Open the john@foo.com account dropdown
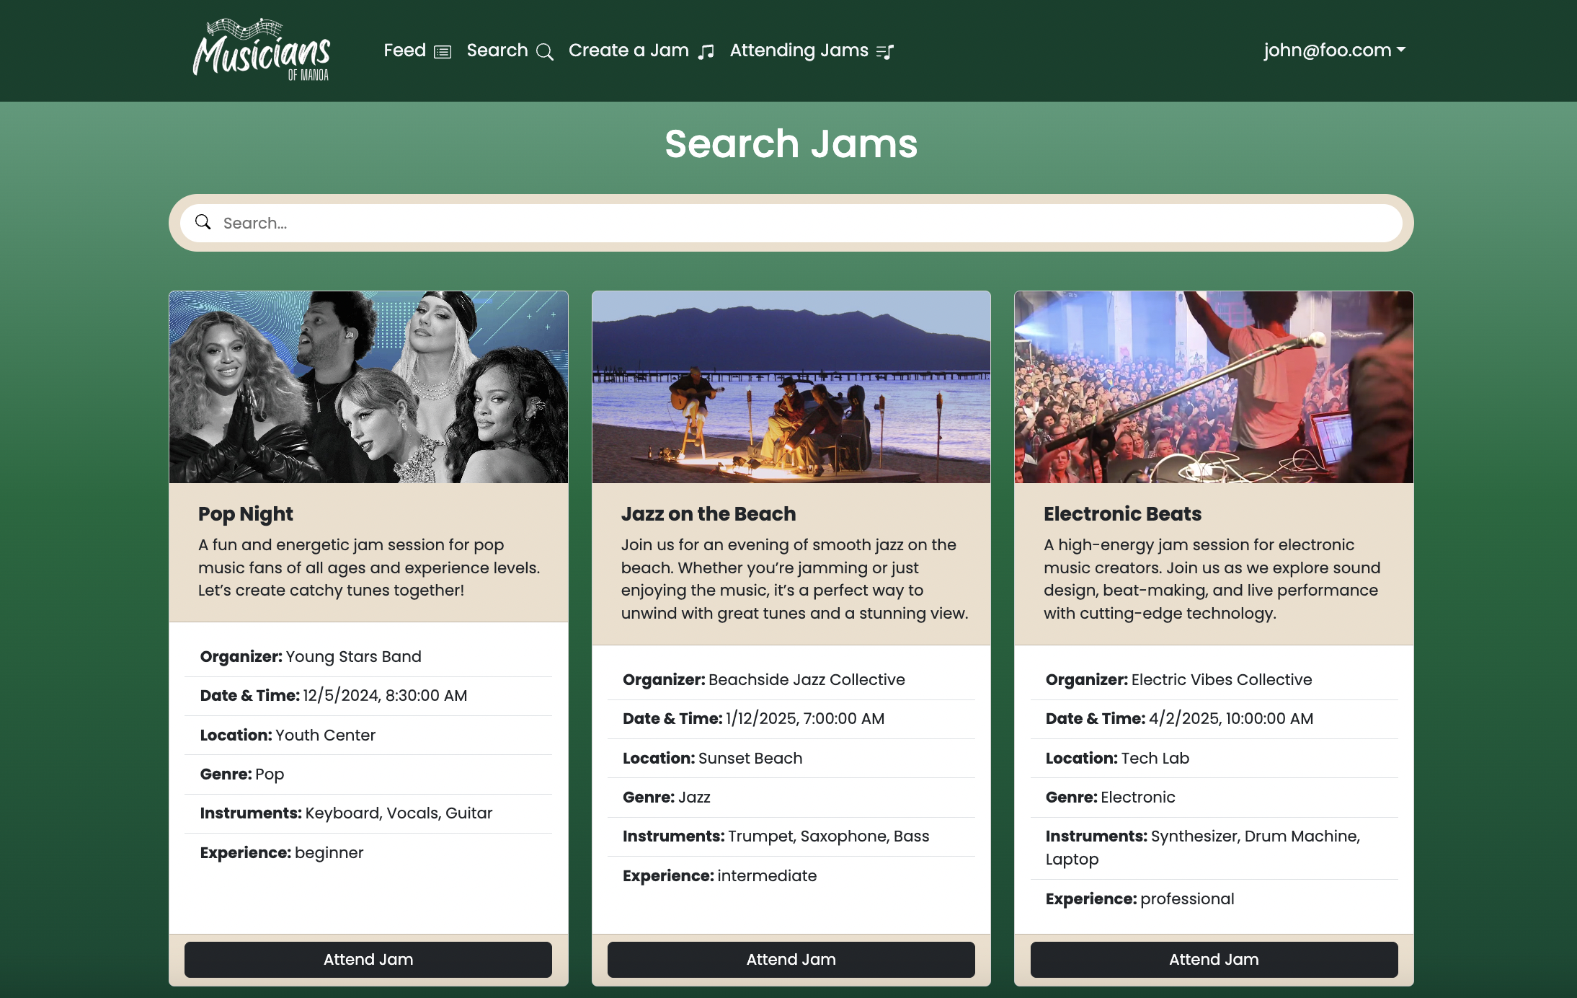 tap(1333, 50)
